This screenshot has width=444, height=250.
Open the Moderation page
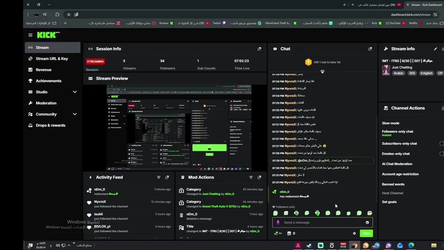click(53, 103)
